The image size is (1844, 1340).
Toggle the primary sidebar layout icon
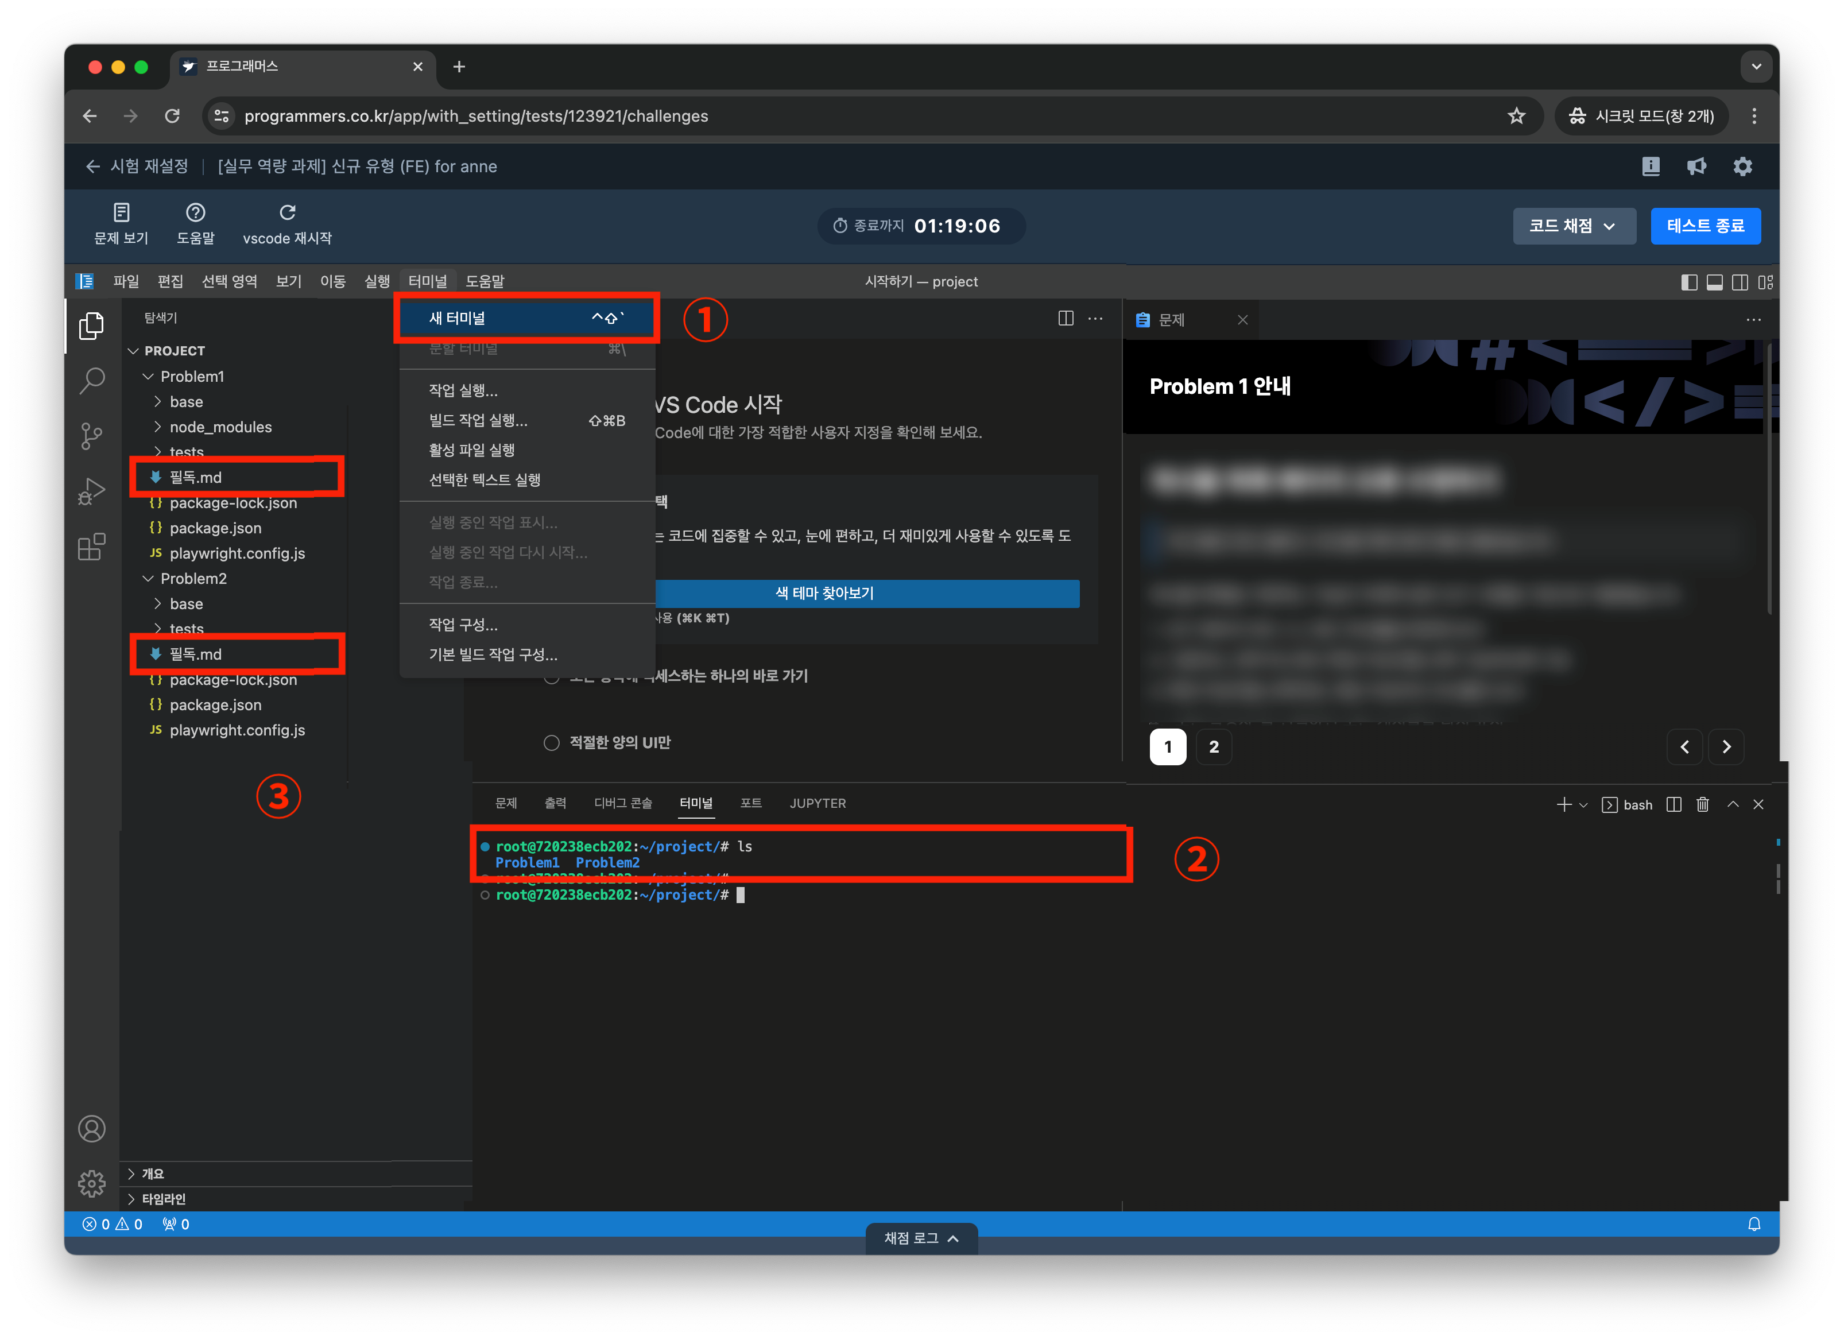(1689, 282)
